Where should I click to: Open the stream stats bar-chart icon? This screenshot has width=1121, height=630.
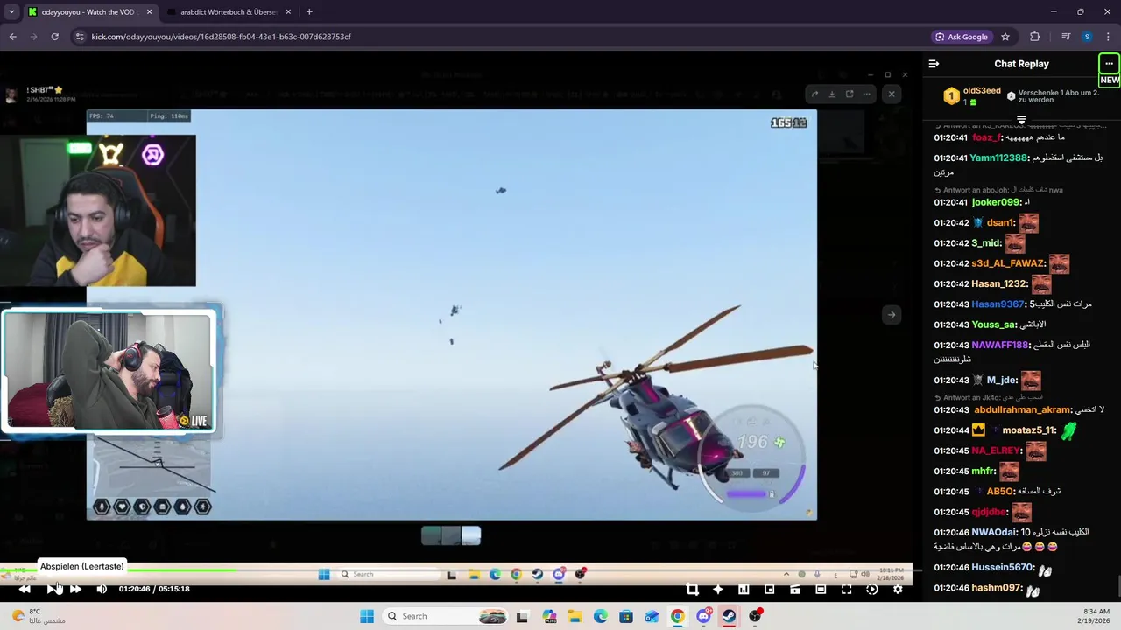point(744,589)
